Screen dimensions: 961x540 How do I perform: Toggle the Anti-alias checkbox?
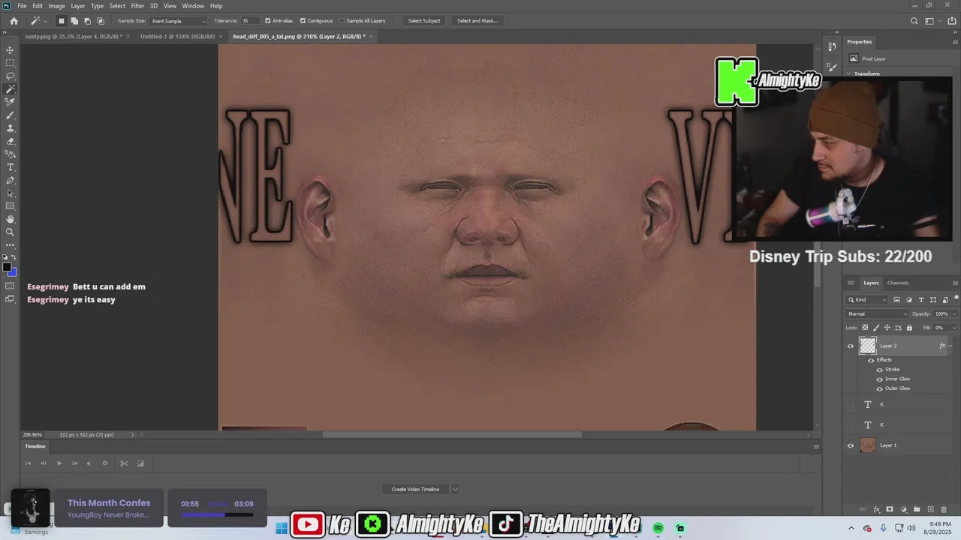pos(268,21)
